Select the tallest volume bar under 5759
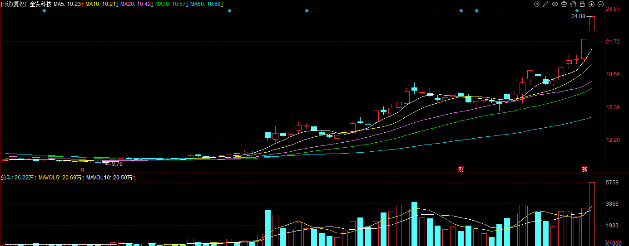The image size is (629, 246). pyautogui.click(x=592, y=214)
